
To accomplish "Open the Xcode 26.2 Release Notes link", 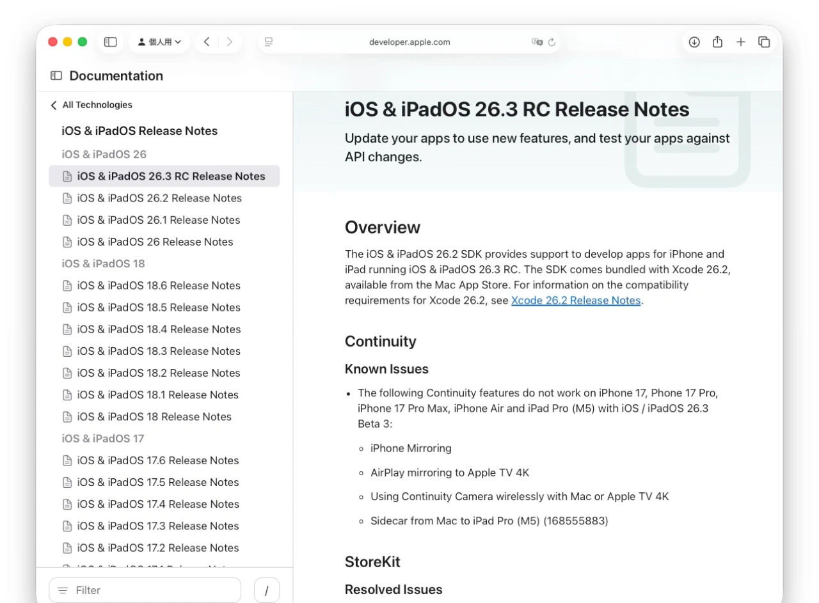I will (575, 301).
